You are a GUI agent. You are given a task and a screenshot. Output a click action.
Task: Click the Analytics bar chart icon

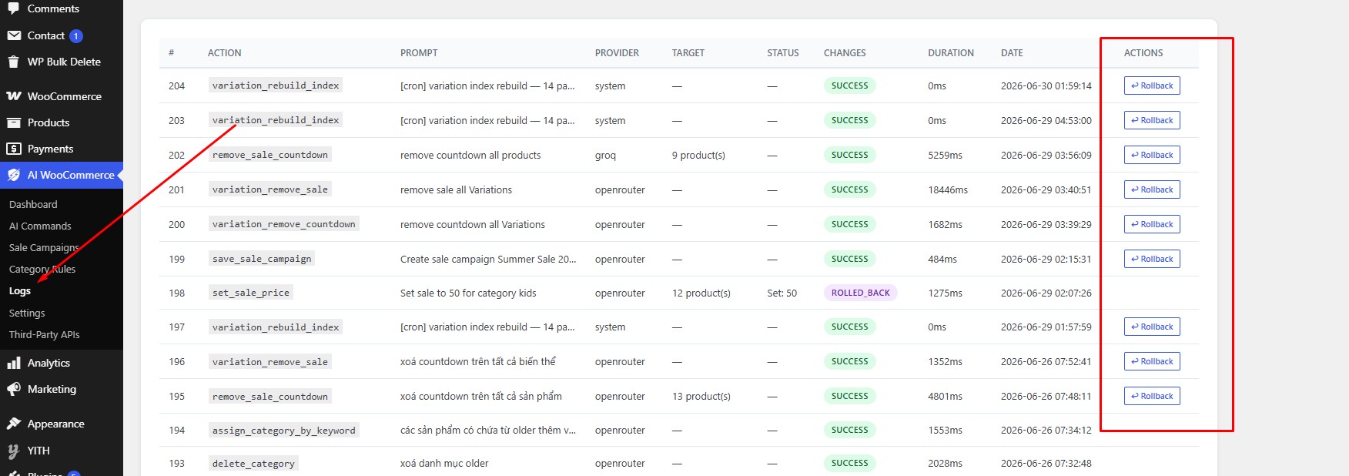(x=14, y=363)
